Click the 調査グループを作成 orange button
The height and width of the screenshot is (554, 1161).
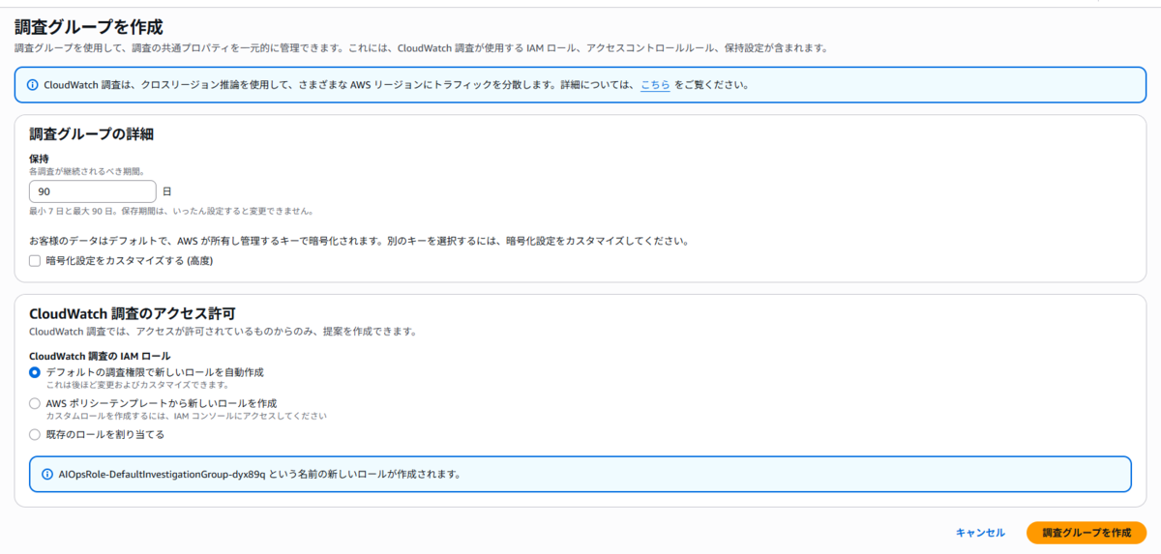(x=1086, y=533)
